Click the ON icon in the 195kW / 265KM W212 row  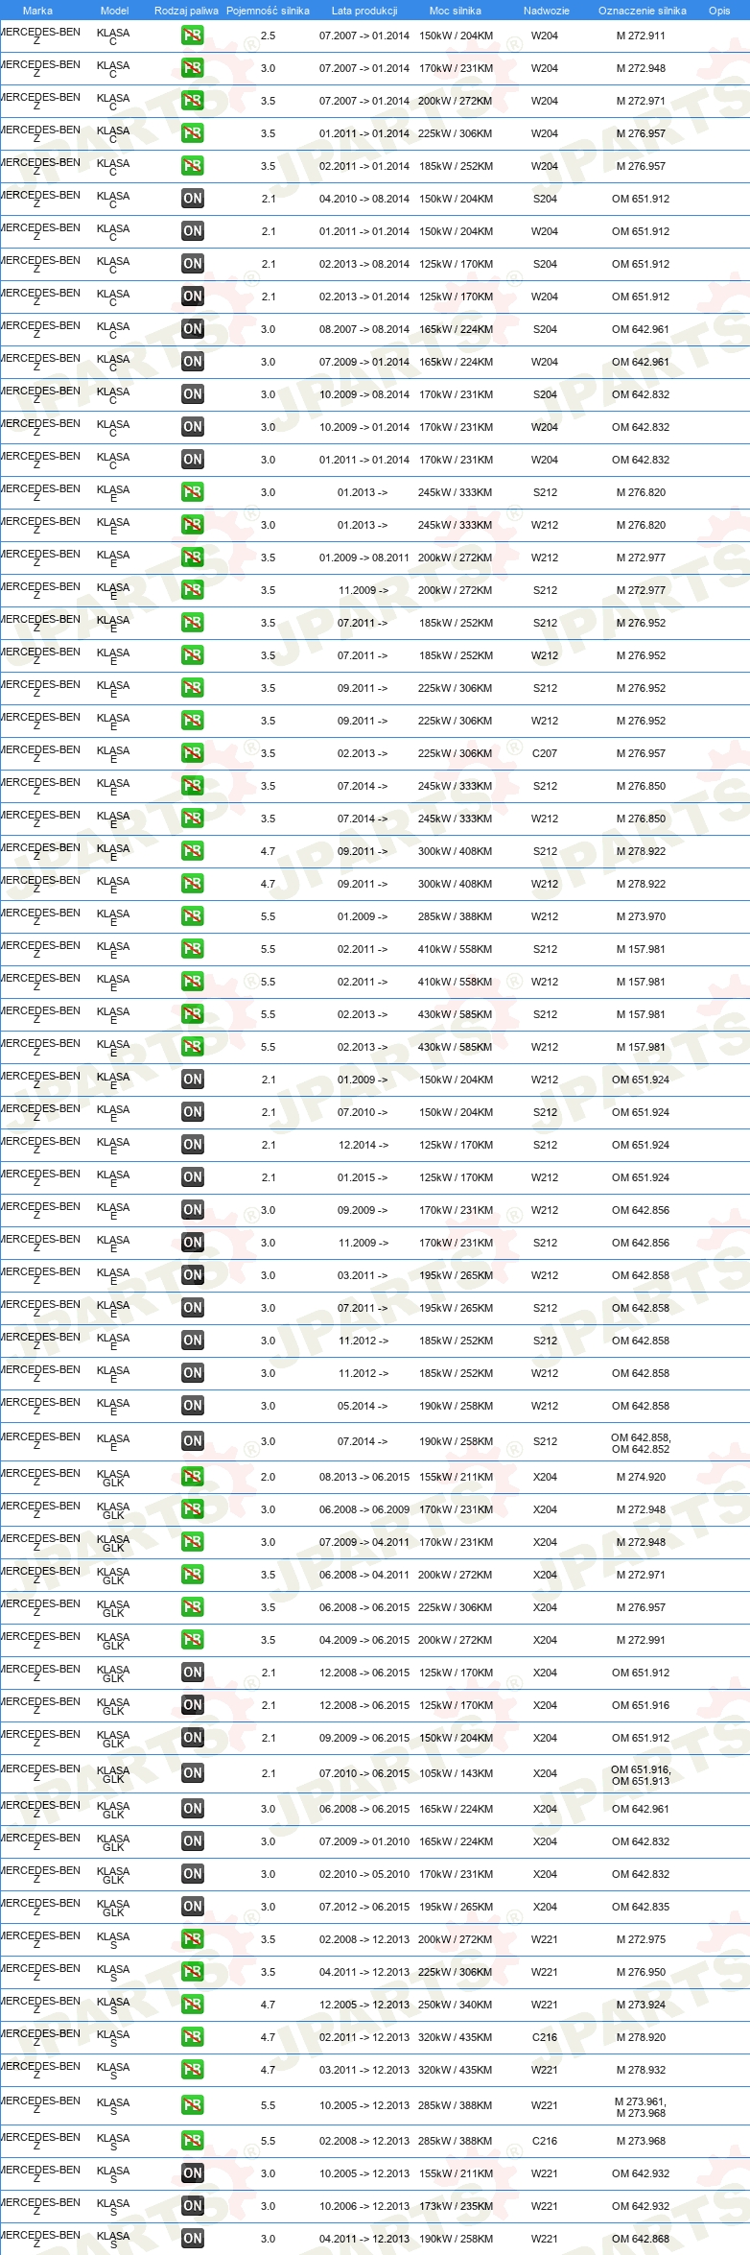pos(193,1275)
